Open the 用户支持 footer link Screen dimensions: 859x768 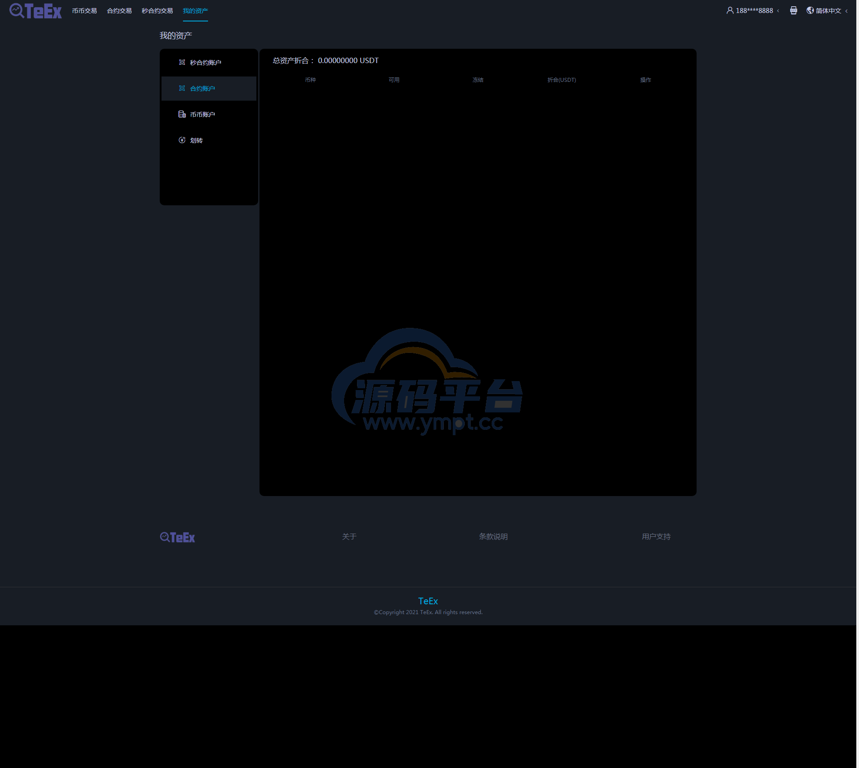656,536
